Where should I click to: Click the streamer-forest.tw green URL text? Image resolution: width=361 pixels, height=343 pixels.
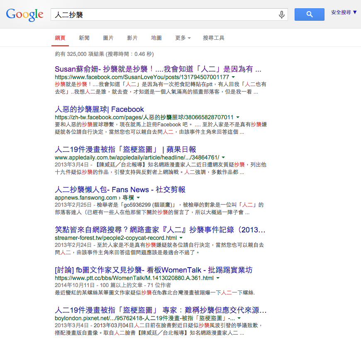(116, 238)
